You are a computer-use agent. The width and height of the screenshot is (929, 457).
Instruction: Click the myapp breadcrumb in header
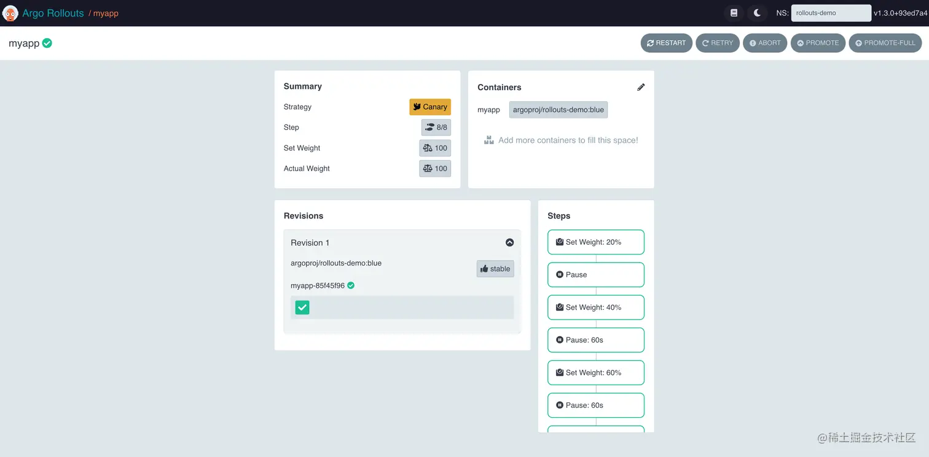[x=106, y=13]
